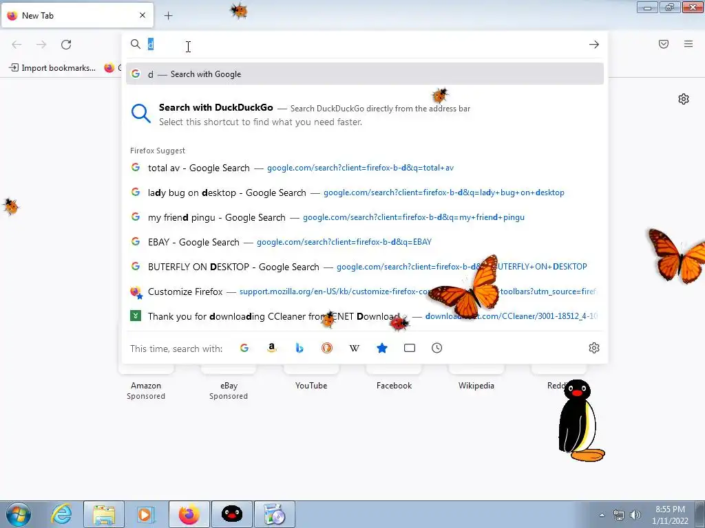
Task: Open Pingu app taskbar button
Action: pos(232,514)
